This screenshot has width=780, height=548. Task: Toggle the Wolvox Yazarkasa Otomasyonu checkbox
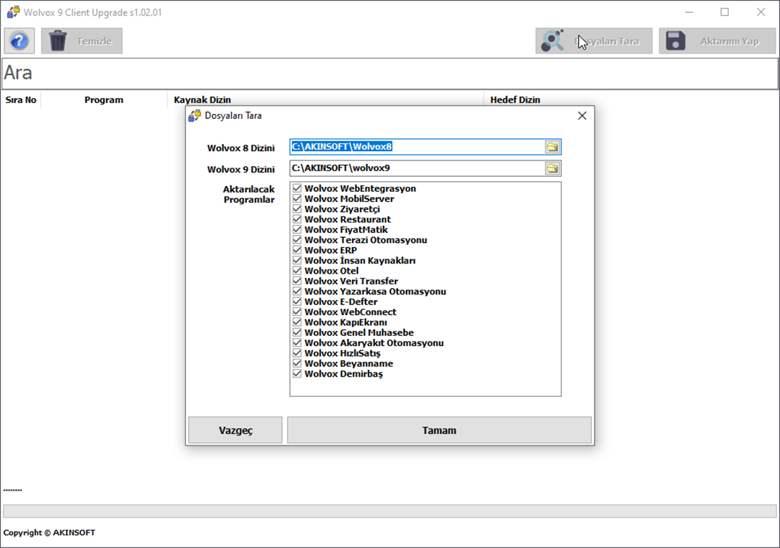[x=297, y=292]
